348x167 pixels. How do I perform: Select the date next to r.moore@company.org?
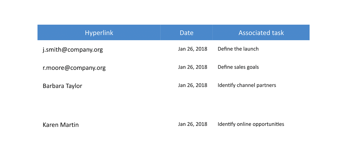coord(192,67)
